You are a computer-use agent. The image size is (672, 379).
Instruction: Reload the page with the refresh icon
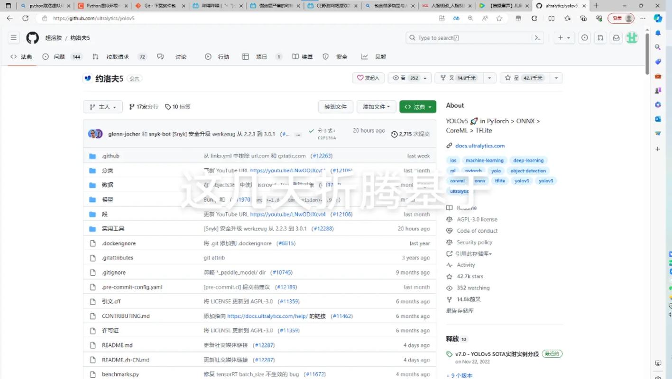coord(25,18)
